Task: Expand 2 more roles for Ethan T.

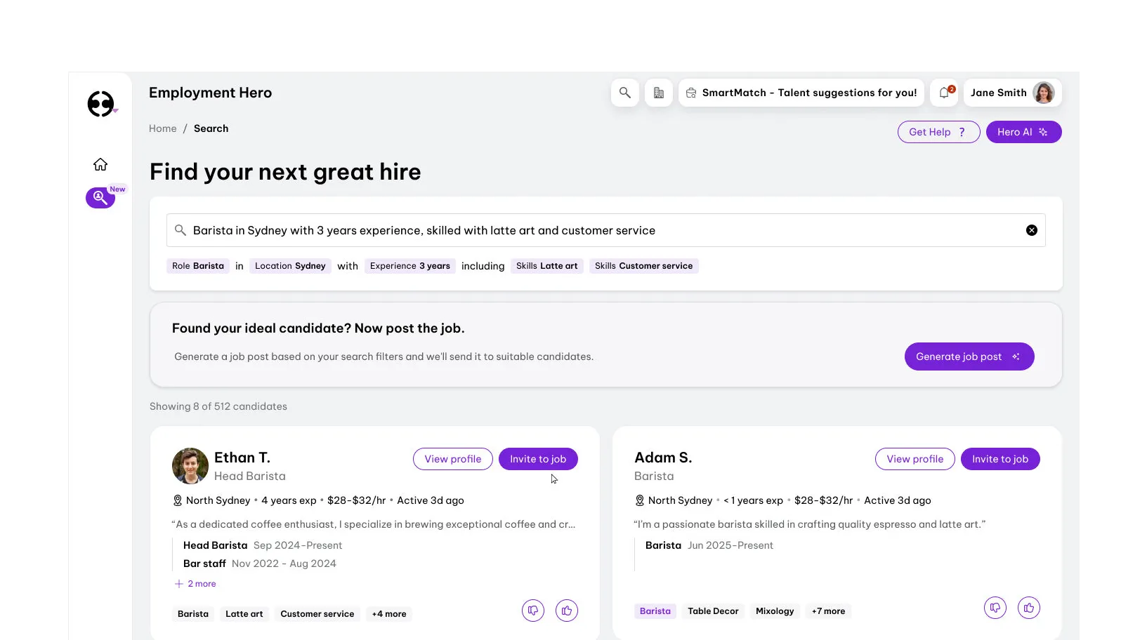Action: [x=195, y=584]
